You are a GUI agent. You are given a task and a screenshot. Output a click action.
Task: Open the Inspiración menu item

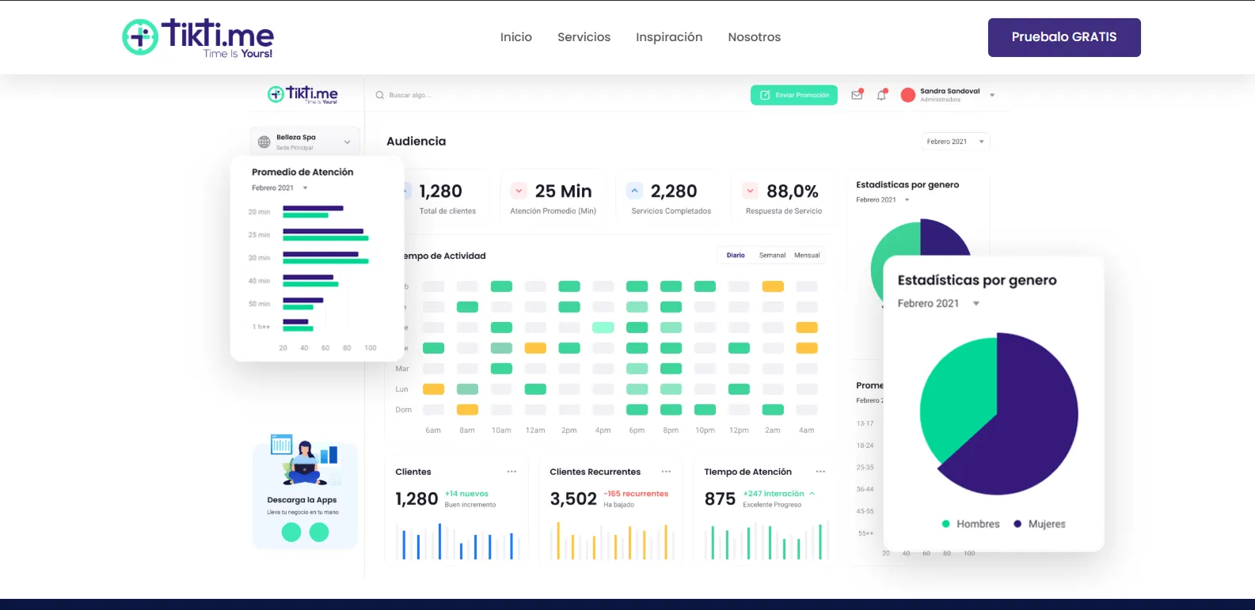(x=669, y=37)
